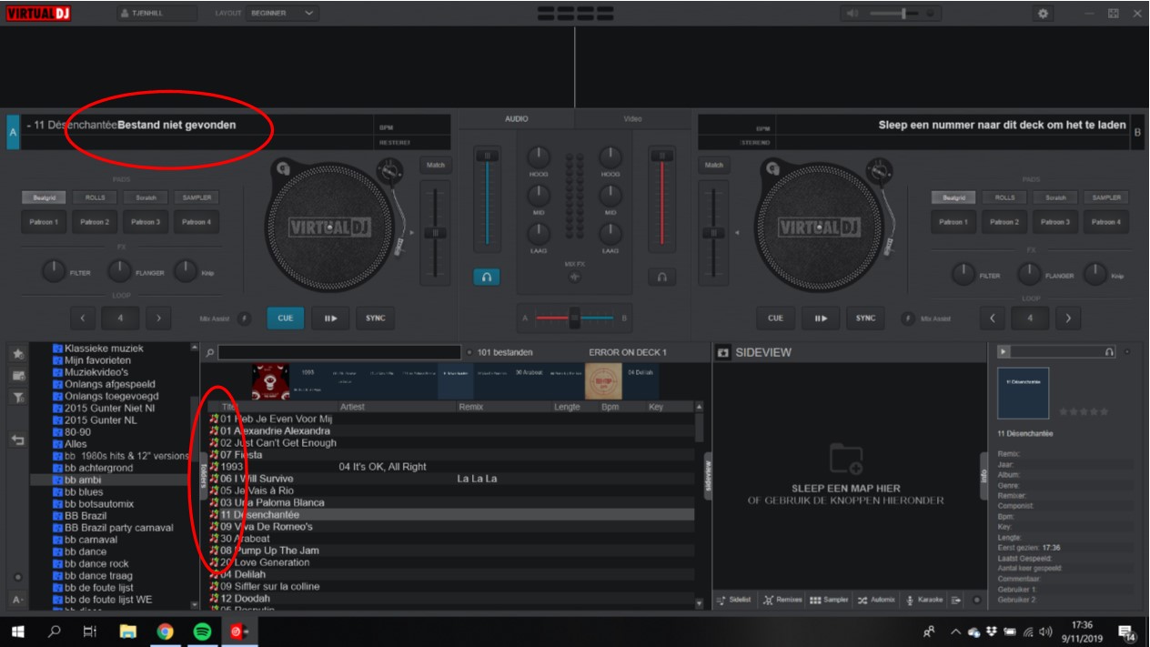Click deck B Mix Assist icon

908,318
